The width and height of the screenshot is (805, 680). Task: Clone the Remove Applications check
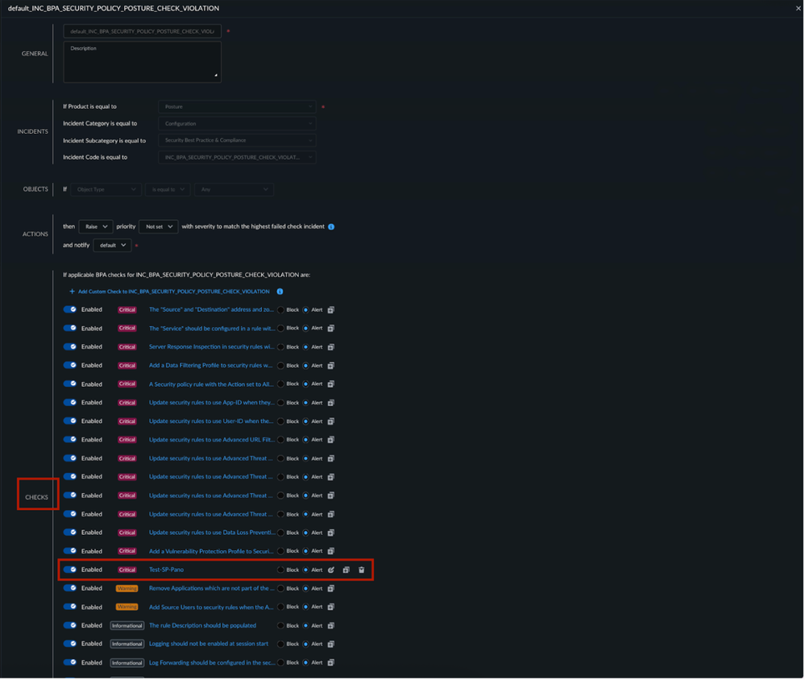point(331,589)
